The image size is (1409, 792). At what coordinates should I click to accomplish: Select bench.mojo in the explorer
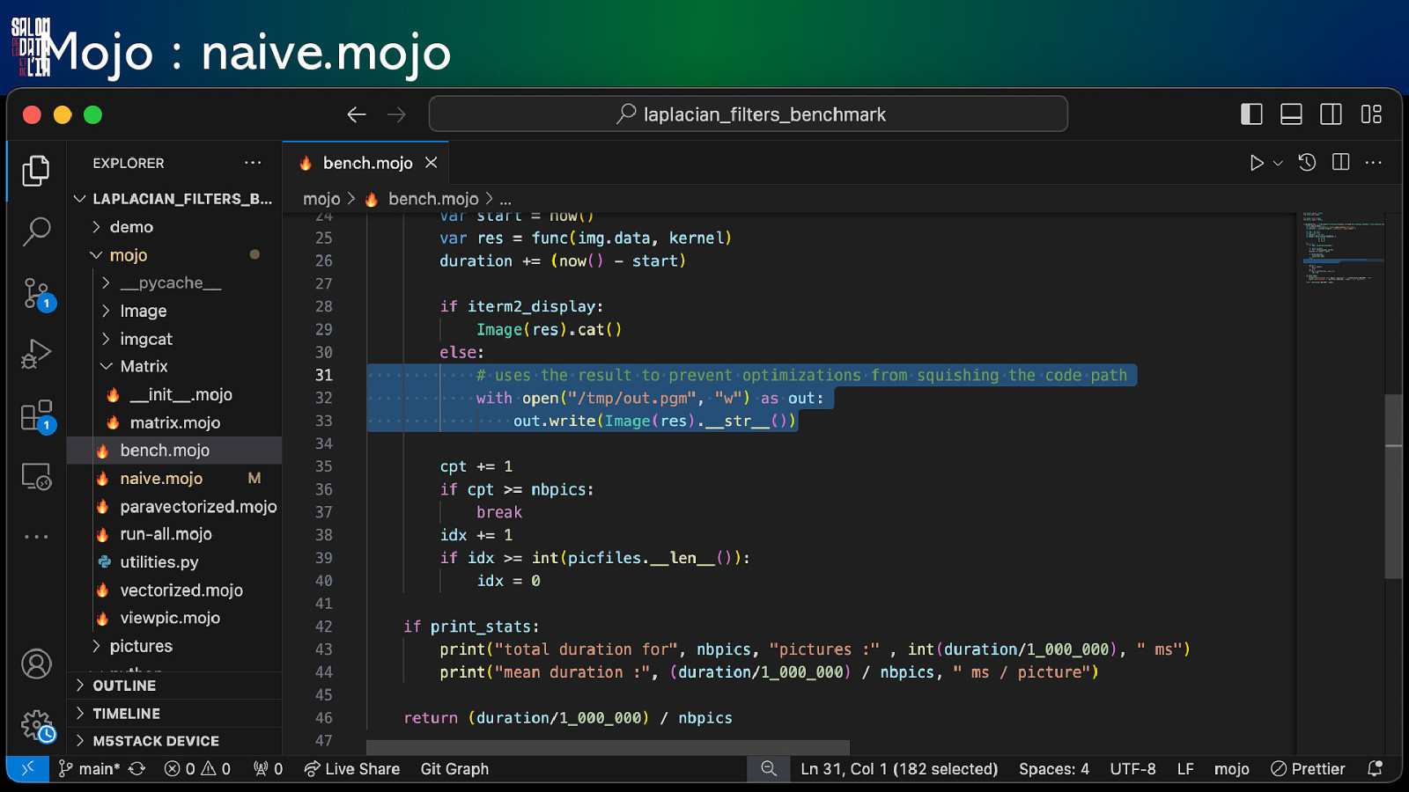point(174,451)
